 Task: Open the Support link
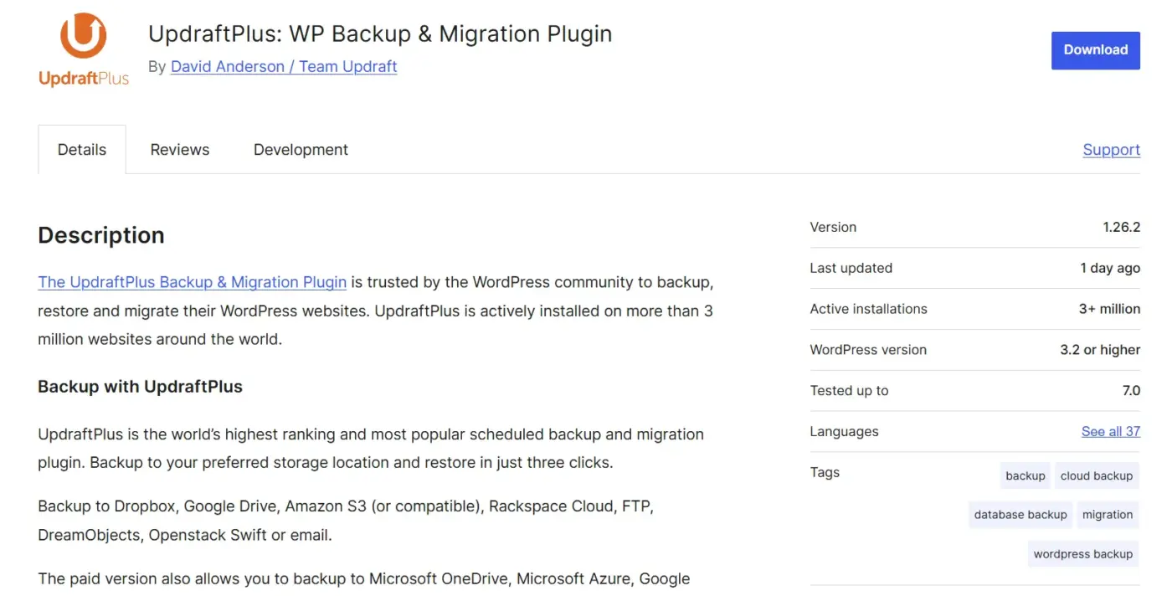[1111, 150]
